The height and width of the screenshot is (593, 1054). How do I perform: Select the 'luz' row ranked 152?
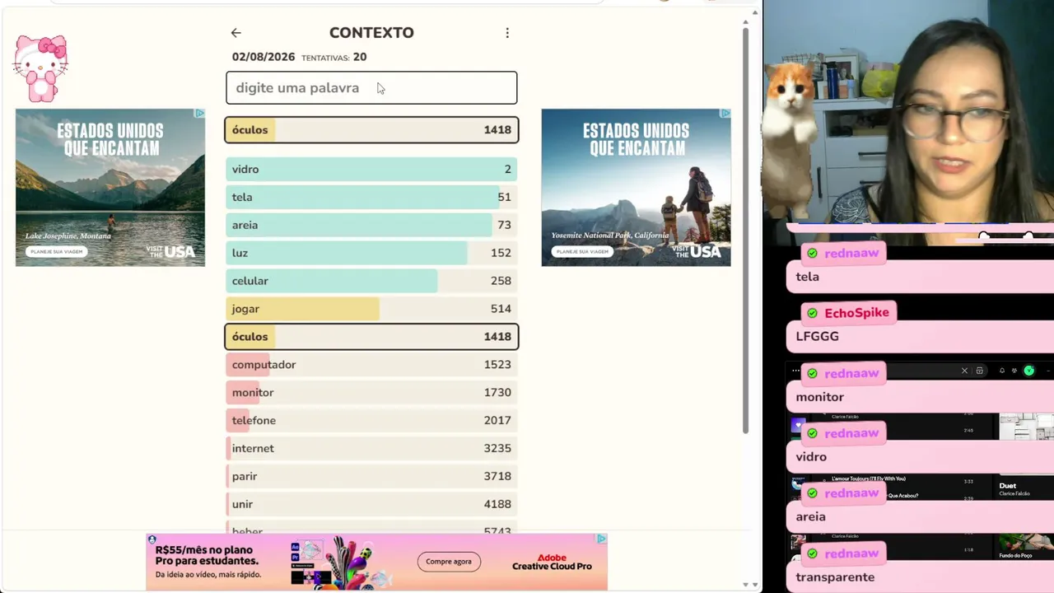coord(371,254)
